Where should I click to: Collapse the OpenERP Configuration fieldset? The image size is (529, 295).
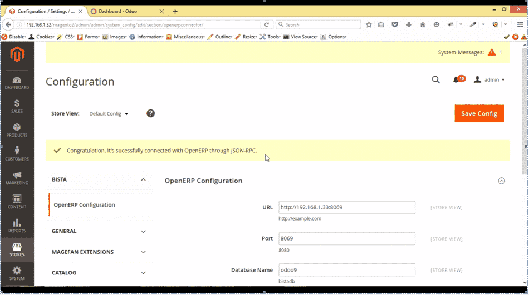[501, 181]
